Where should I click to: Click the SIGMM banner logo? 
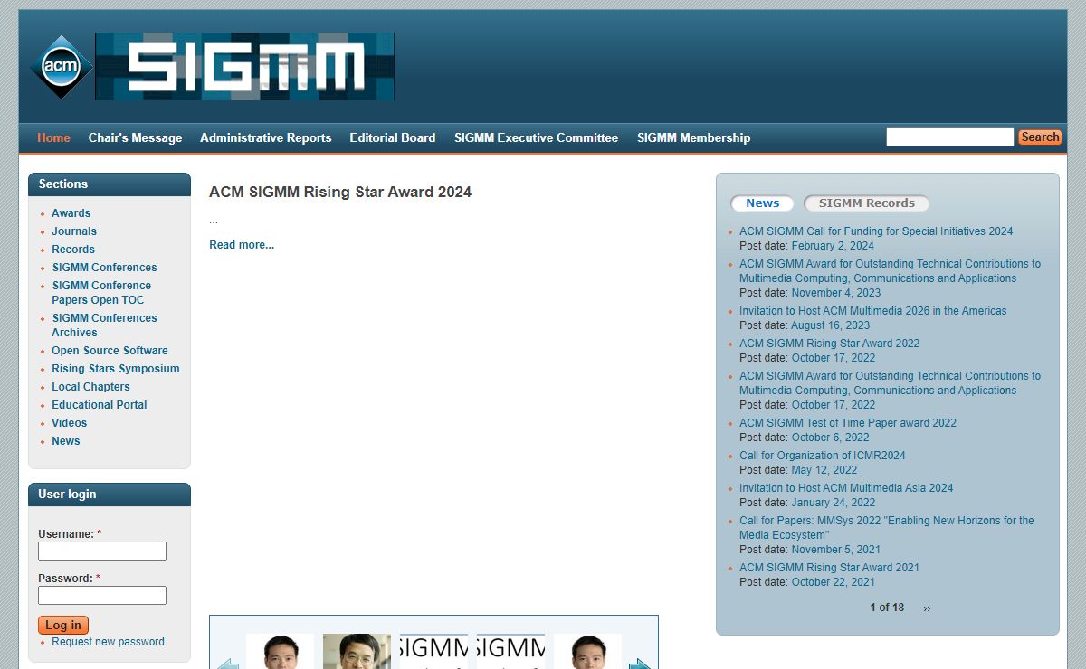[x=244, y=66]
